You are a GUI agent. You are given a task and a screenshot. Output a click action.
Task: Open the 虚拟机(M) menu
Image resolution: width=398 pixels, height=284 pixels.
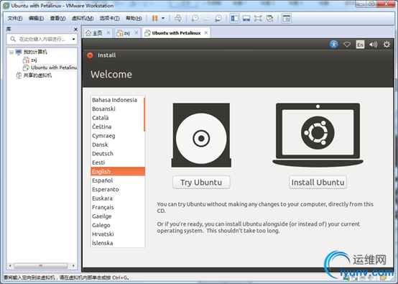[x=83, y=18]
